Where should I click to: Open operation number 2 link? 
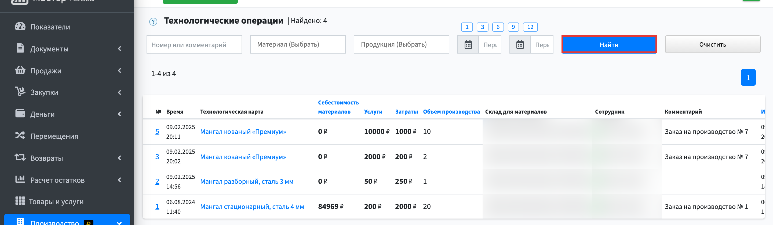tap(157, 181)
